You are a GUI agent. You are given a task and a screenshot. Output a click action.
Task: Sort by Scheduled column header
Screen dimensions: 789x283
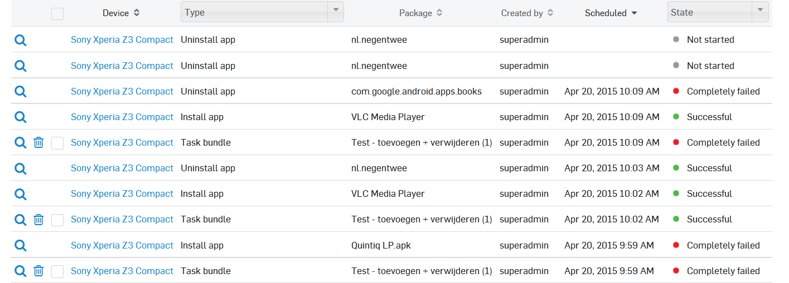click(611, 13)
